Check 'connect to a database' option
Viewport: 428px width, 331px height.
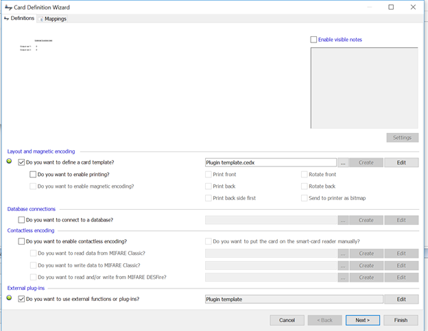(22, 220)
